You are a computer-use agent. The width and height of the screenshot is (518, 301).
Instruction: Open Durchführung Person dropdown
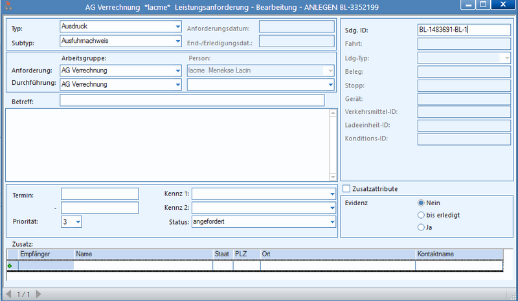330,85
